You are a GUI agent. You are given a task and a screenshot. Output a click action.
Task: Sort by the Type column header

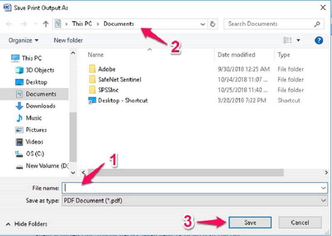(x=284, y=55)
